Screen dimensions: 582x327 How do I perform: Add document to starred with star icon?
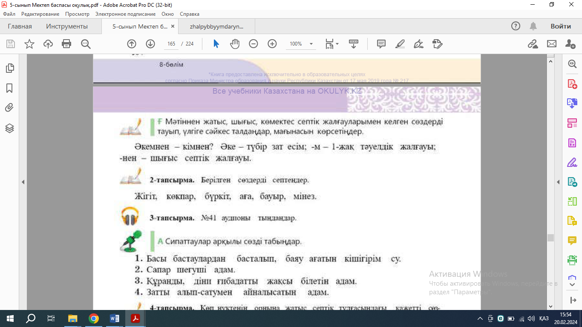[29, 44]
